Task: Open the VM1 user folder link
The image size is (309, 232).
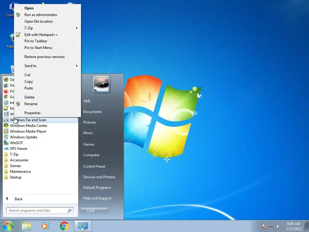Action: 87,101
